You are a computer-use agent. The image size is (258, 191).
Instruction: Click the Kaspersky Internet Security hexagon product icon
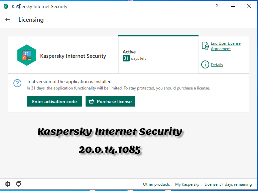click(x=27, y=55)
